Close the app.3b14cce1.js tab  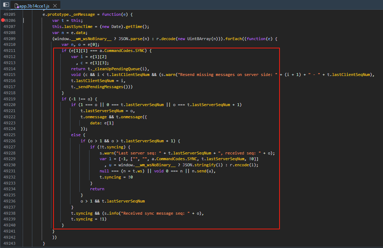click(55, 5)
